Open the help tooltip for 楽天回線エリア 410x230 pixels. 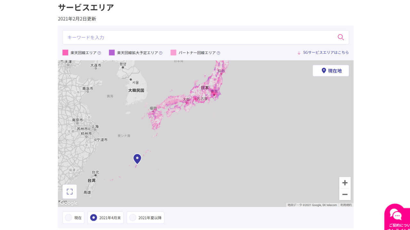click(99, 53)
